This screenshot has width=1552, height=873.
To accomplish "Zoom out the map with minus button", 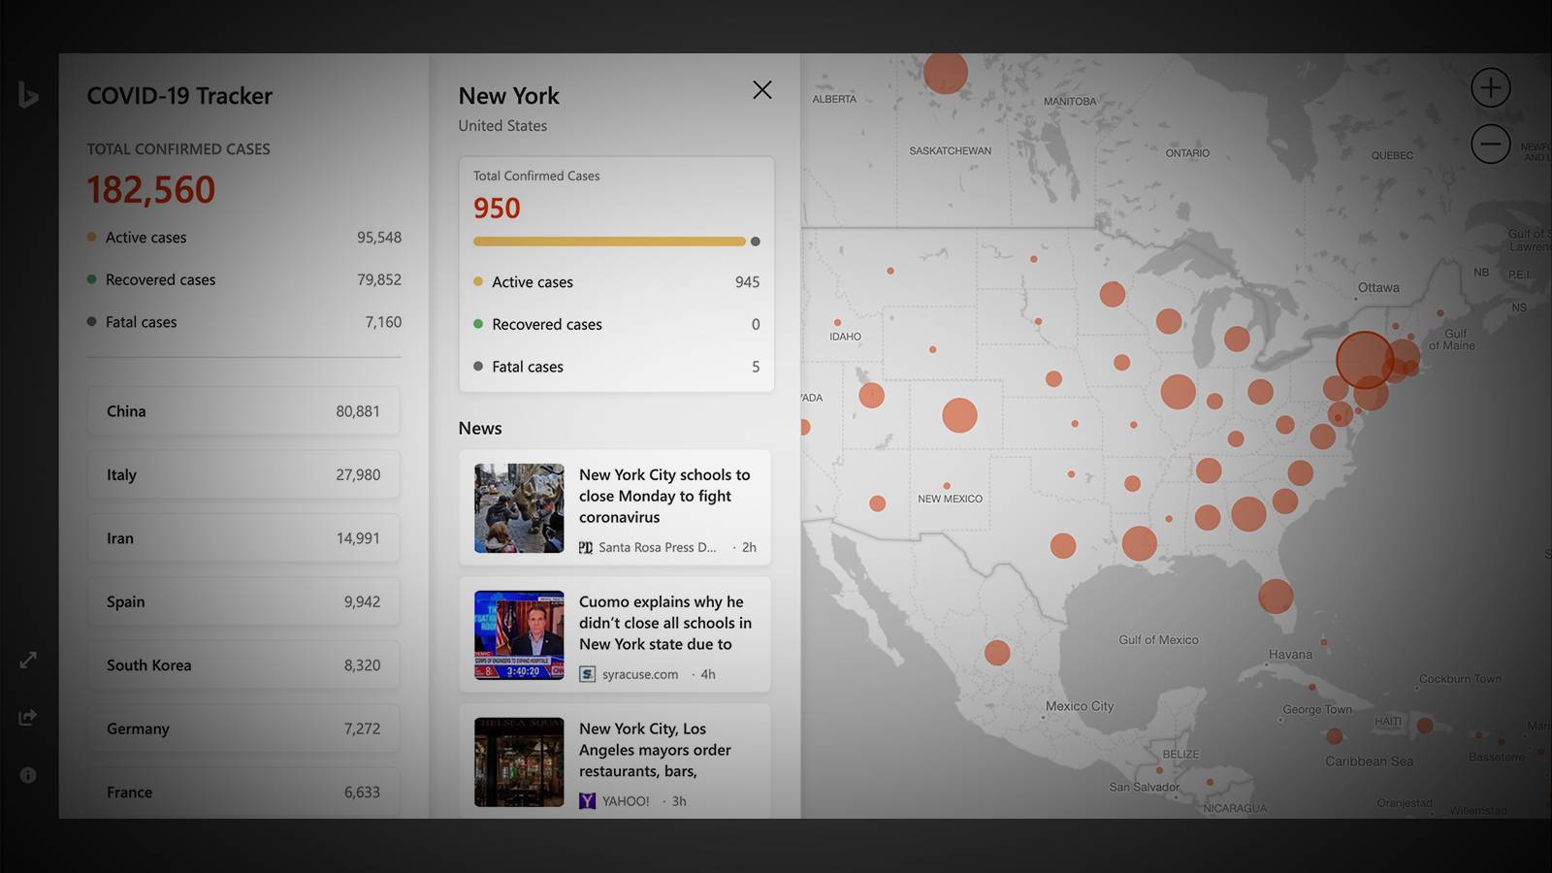I will click(1491, 145).
